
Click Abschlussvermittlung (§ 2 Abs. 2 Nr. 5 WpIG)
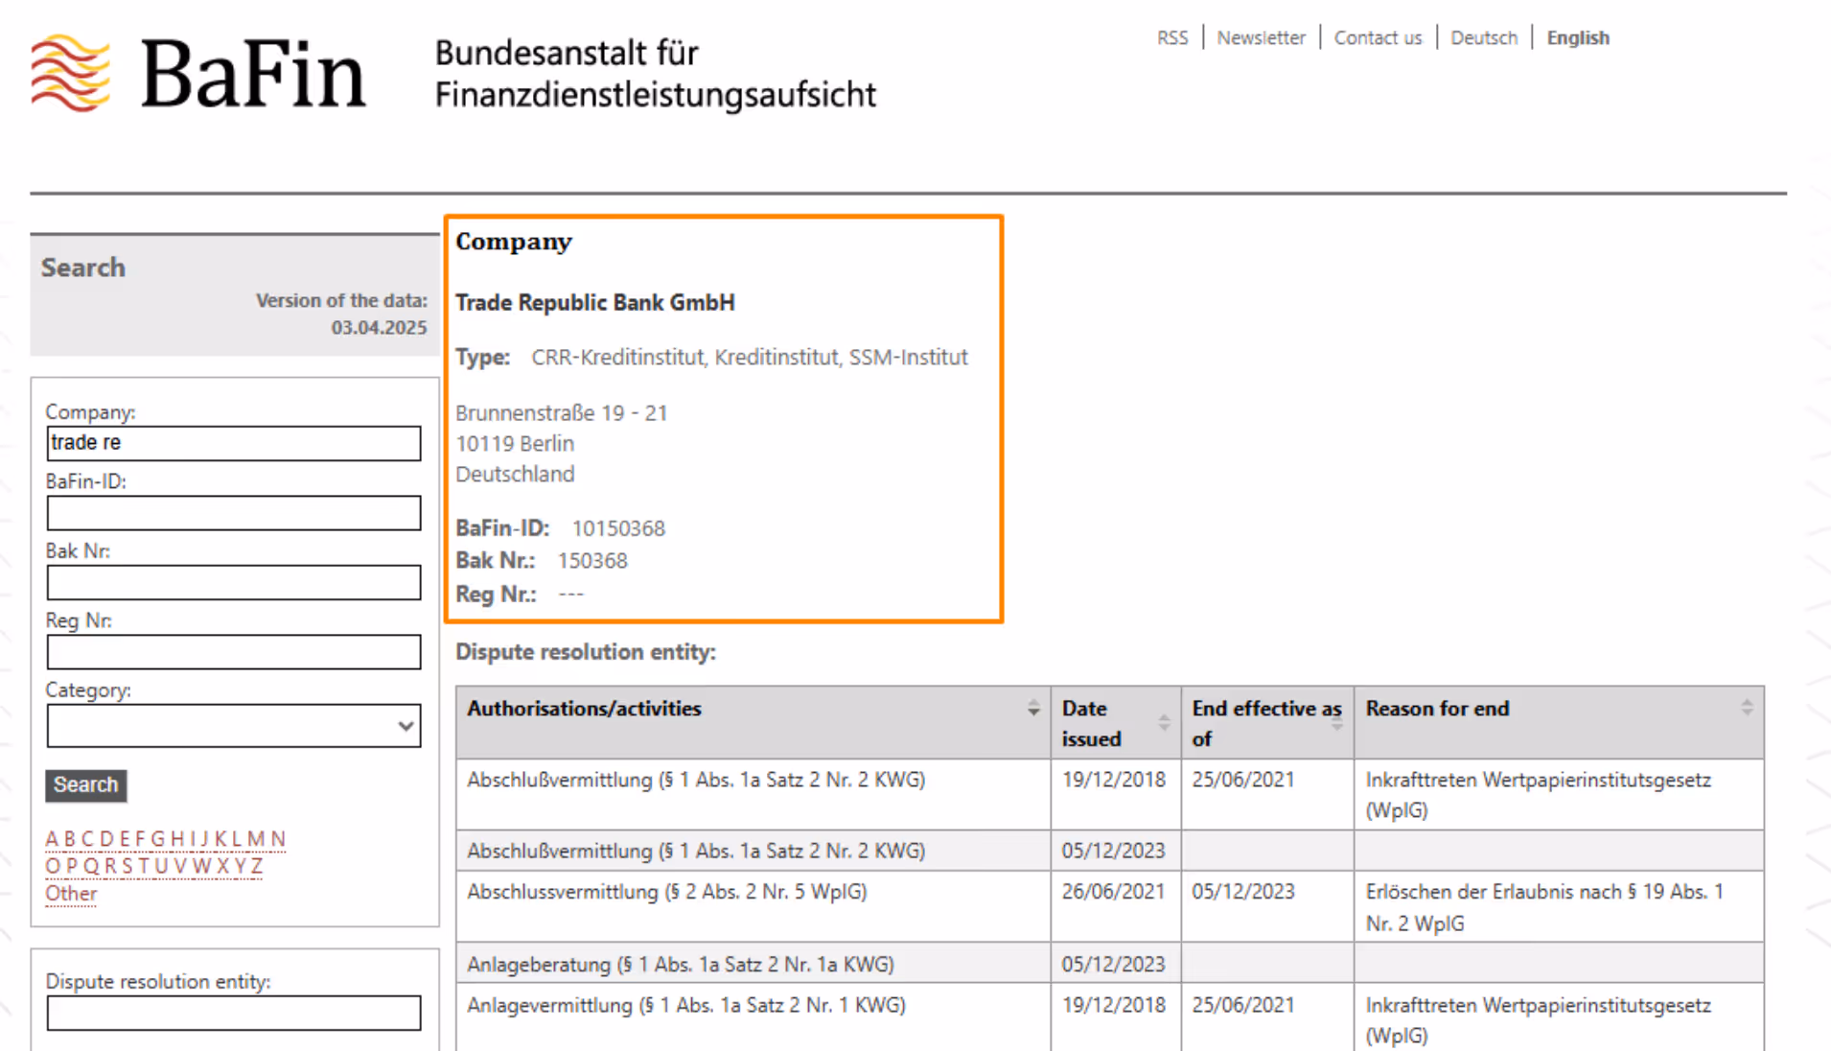(667, 892)
